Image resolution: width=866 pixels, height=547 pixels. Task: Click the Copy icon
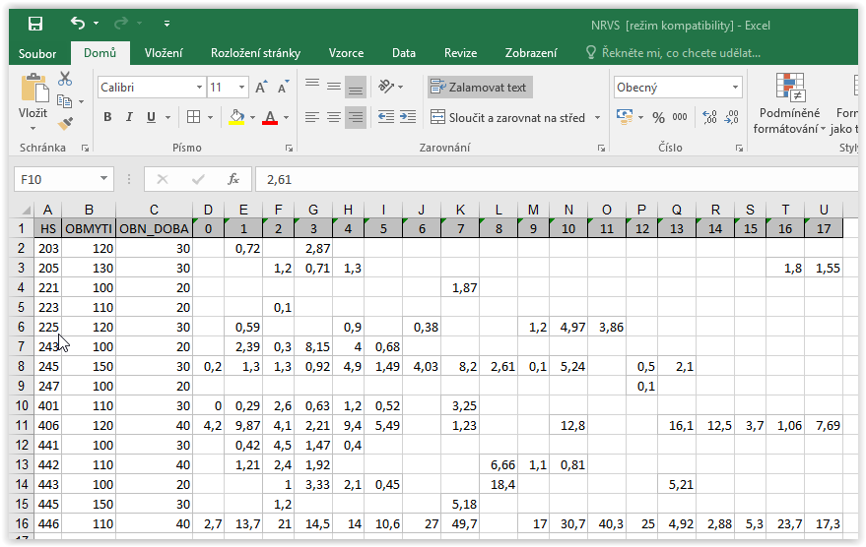point(65,101)
